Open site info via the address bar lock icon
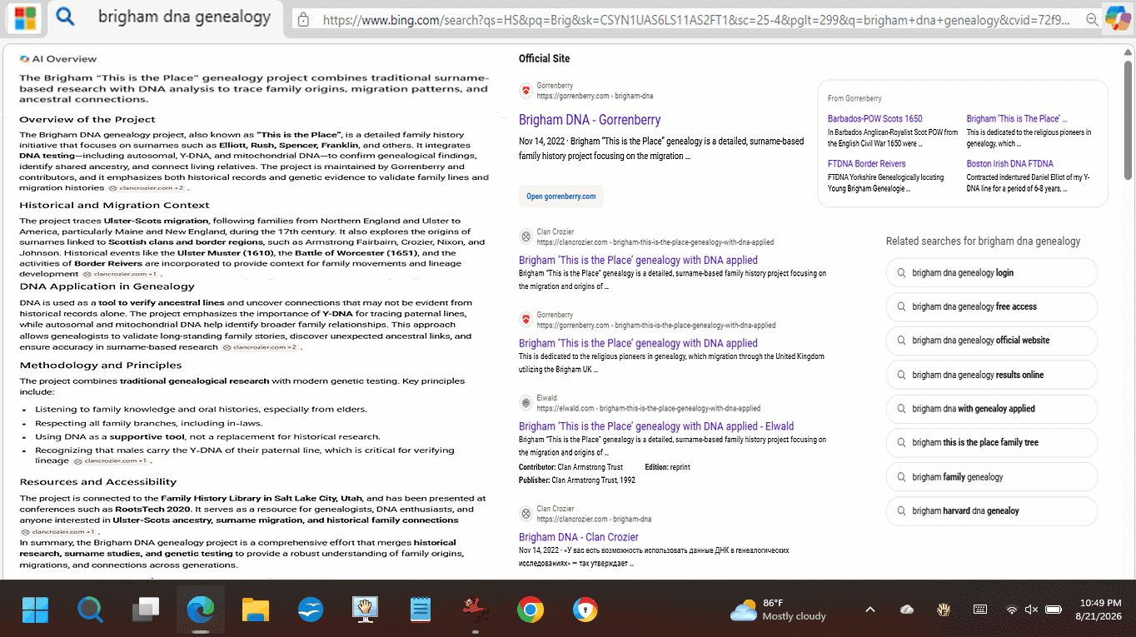 [x=304, y=19]
